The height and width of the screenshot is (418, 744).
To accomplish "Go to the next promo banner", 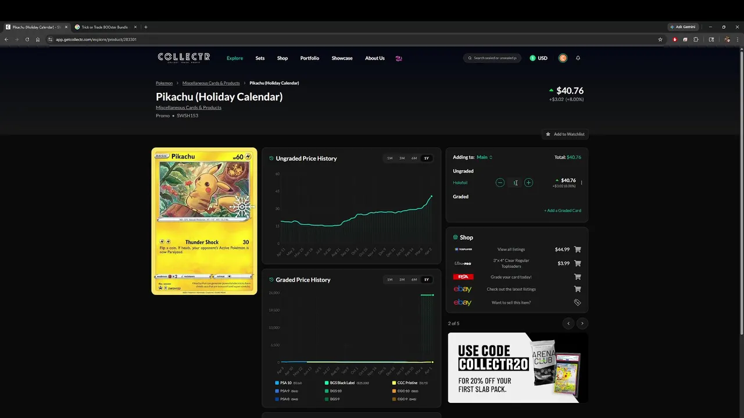I will pyautogui.click(x=582, y=323).
